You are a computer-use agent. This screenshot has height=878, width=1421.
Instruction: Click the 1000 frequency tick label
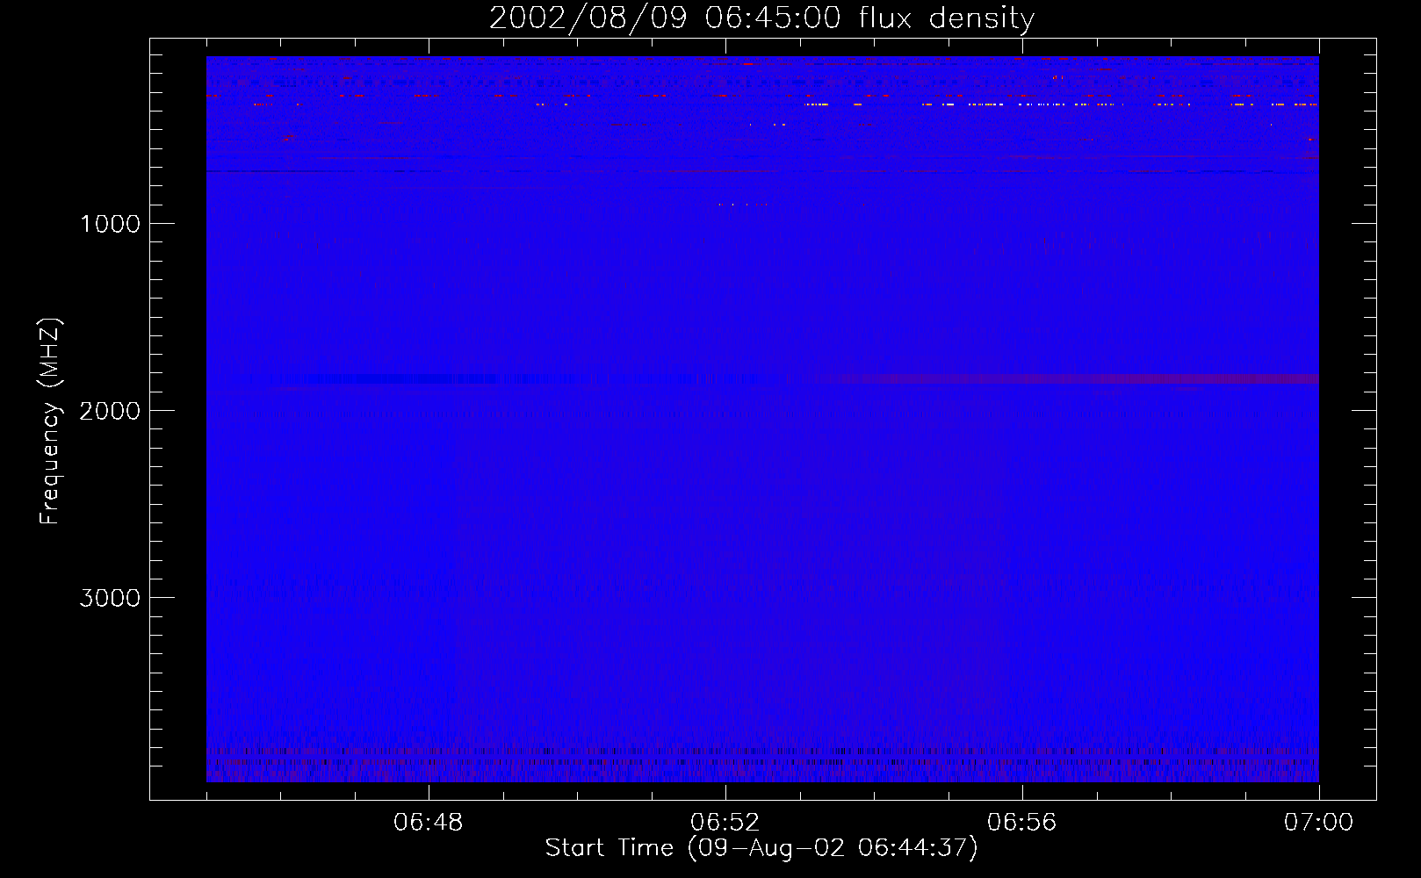pos(110,224)
